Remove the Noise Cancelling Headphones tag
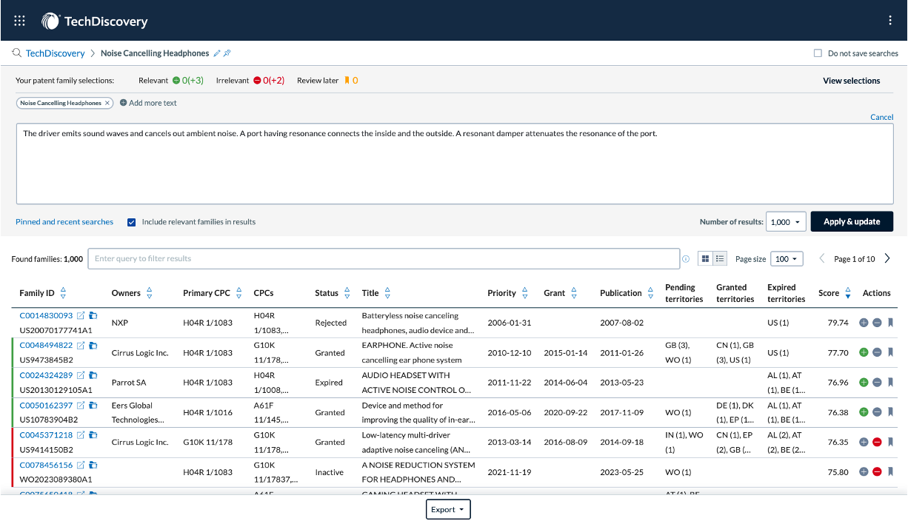 coord(107,103)
